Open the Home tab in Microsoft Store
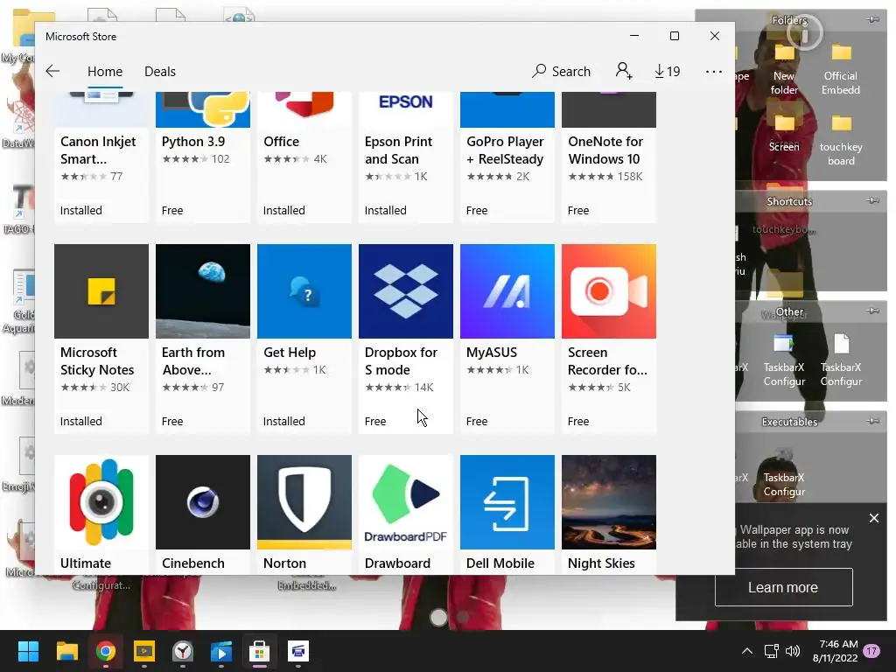This screenshot has height=672, width=896. tap(105, 72)
